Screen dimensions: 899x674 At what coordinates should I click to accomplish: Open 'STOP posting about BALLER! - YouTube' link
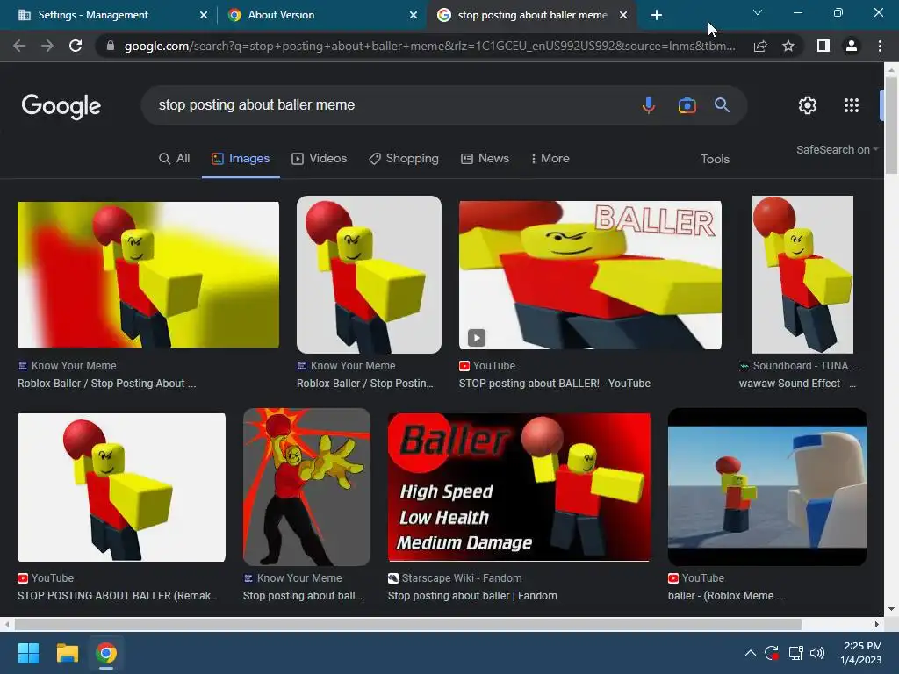(x=555, y=384)
